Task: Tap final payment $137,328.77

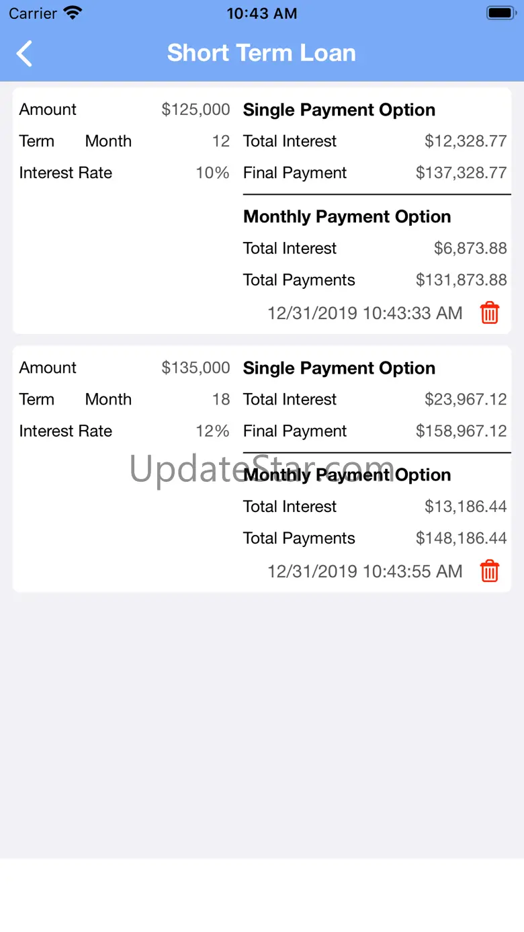Action: click(461, 173)
